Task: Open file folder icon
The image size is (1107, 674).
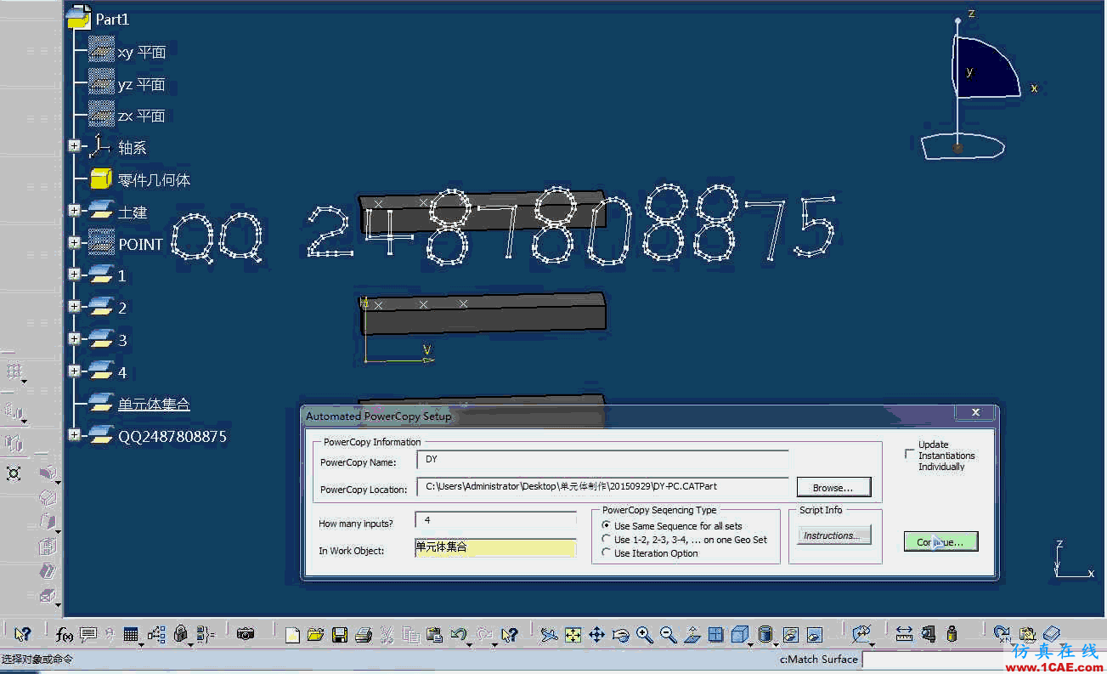Action: tap(315, 634)
